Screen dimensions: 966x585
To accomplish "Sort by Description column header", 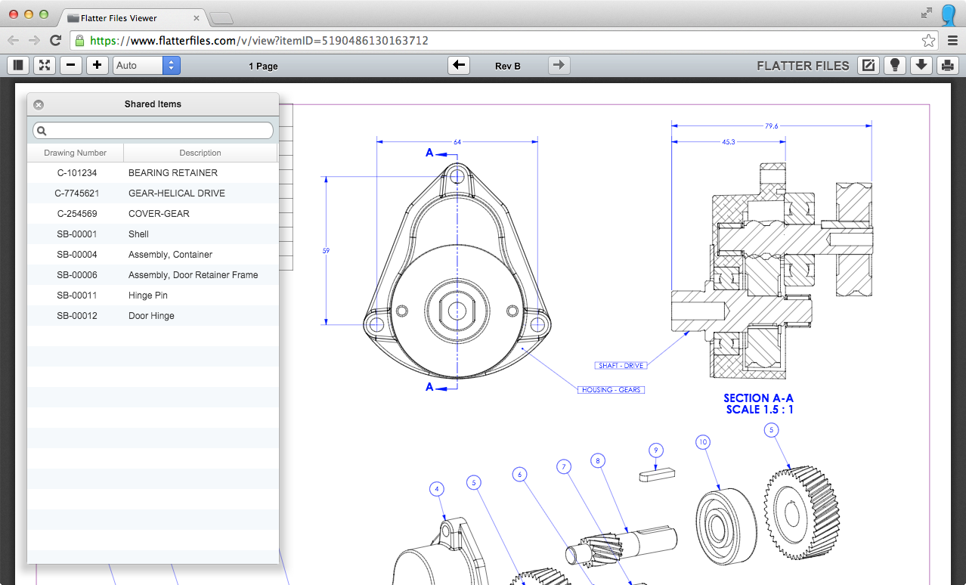I will pos(200,153).
